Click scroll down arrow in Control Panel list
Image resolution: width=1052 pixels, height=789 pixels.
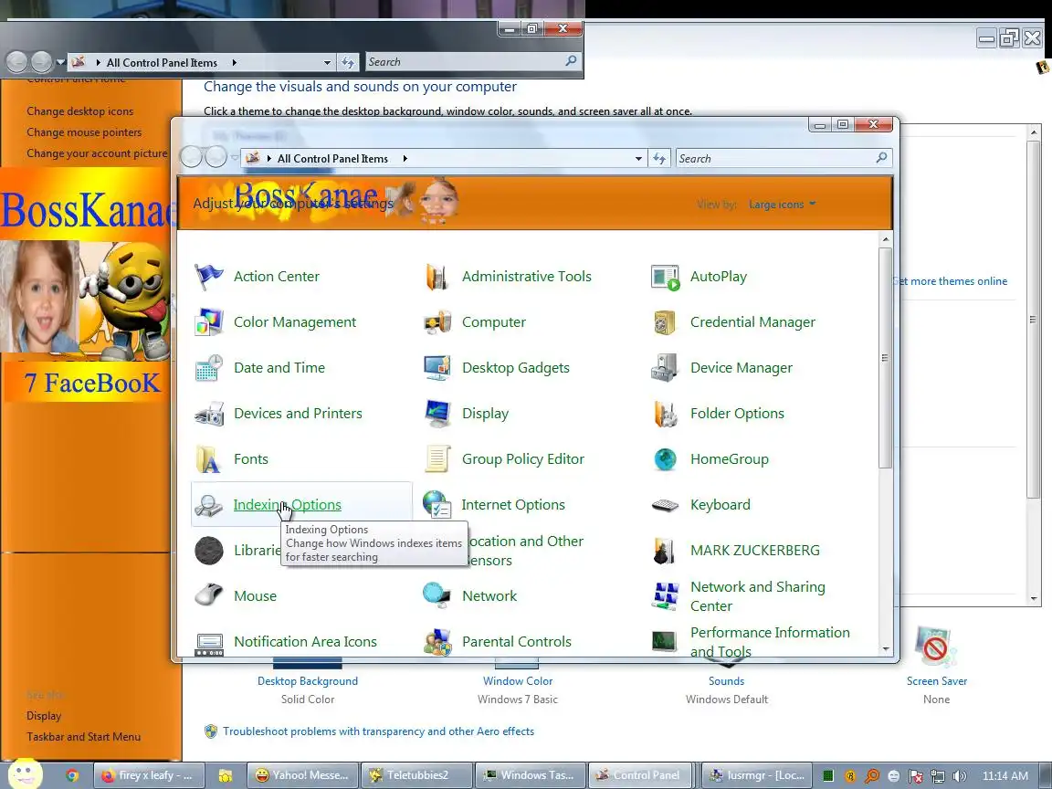click(x=886, y=648)
